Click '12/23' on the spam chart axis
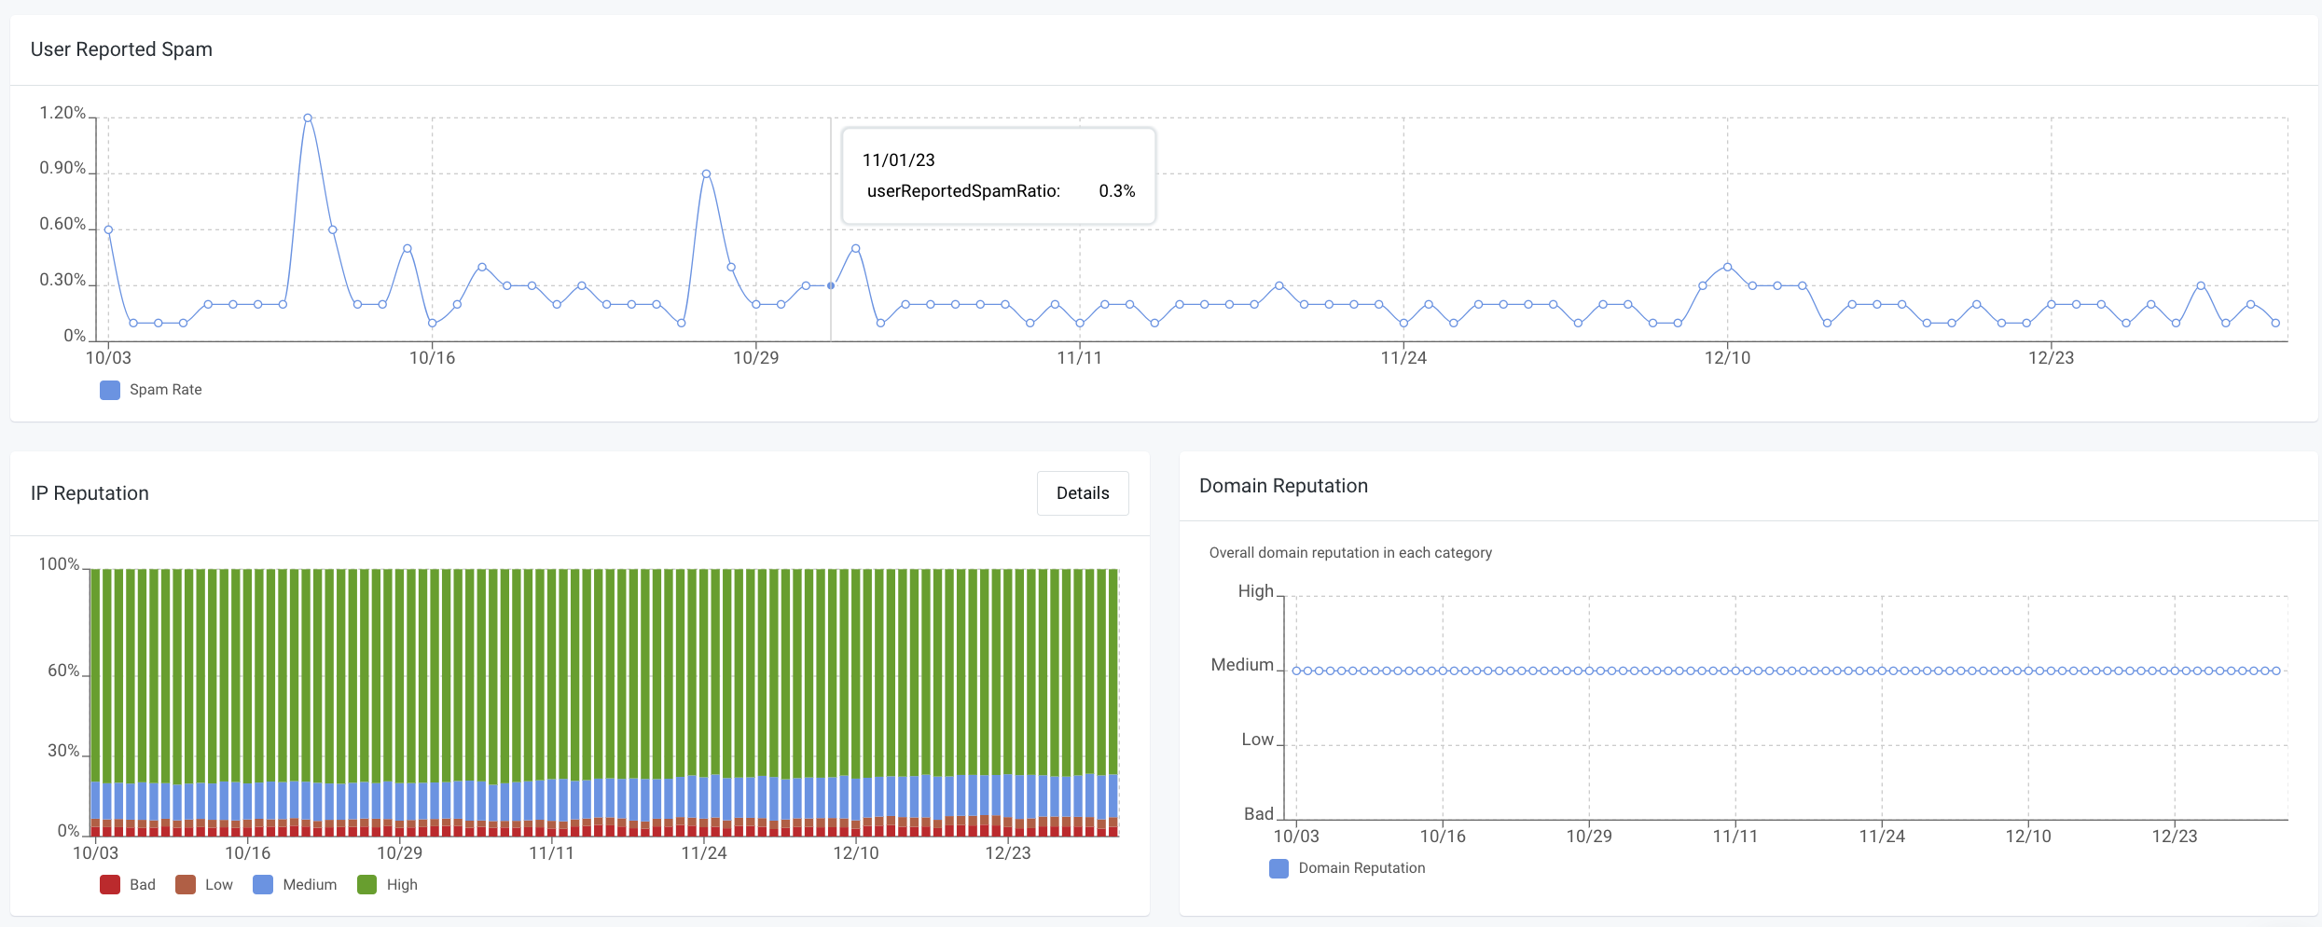Screen dimensions: 2322x927 [x=2051, y=358]
